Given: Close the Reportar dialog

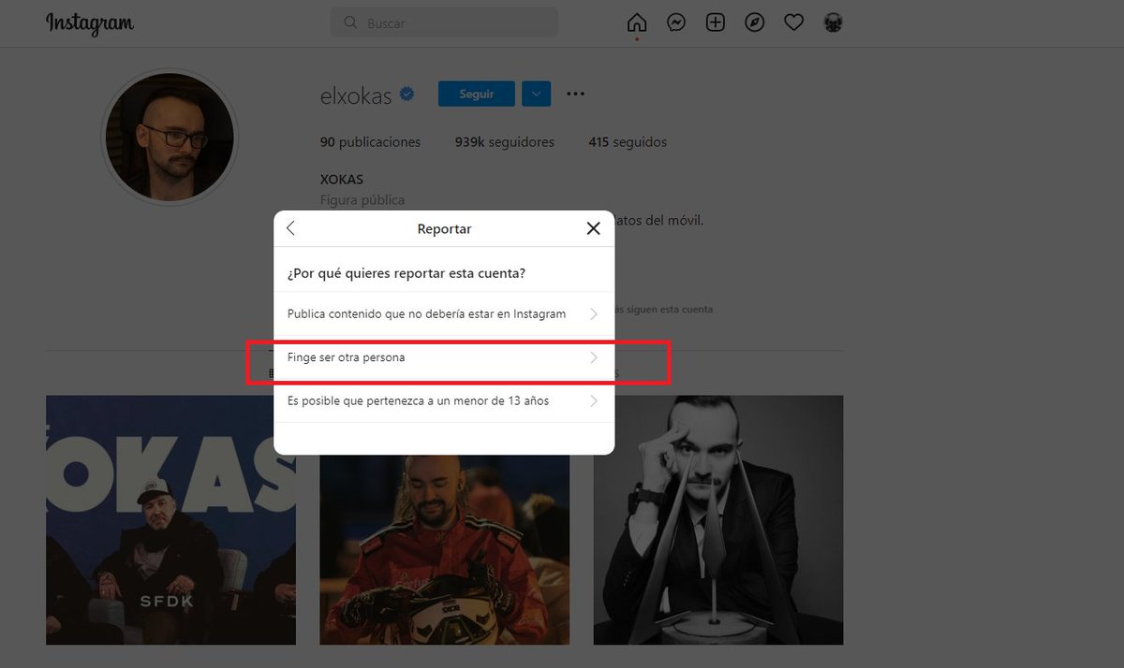Looking at the screenshot, I should [593, 228].
